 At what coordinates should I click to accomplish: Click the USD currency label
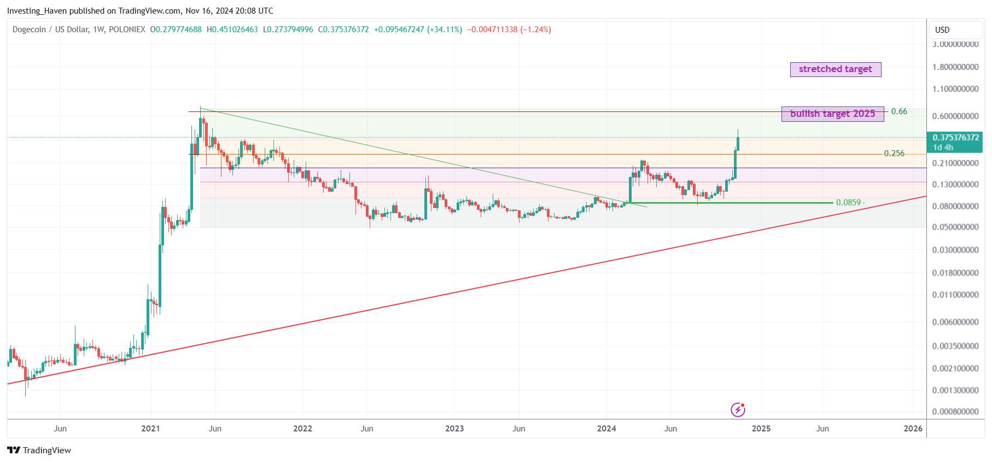click(942, 30)
